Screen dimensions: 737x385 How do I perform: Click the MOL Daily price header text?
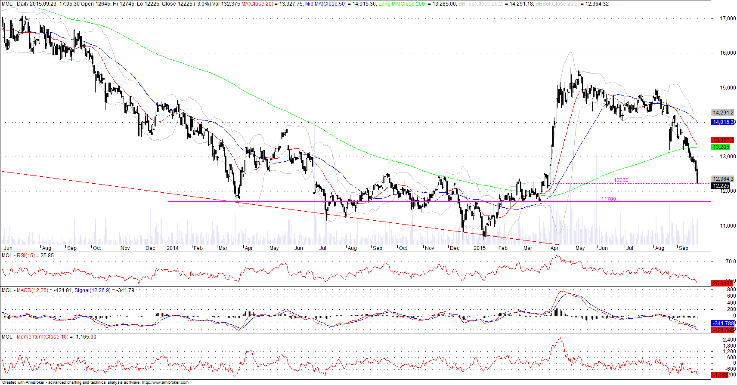pos(121,4)
